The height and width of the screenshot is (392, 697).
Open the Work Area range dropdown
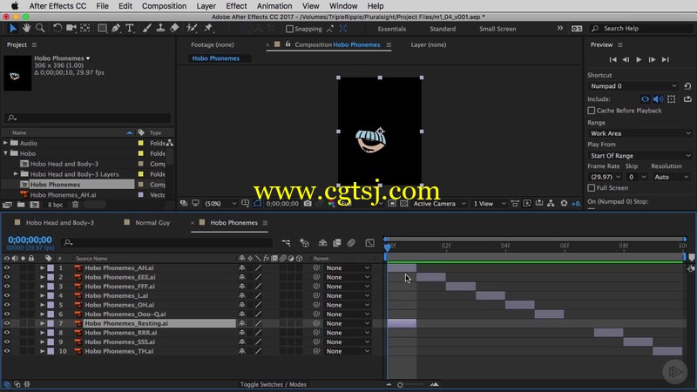click(x=639, y=133)
